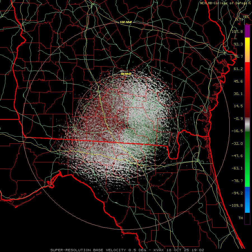Viewport: 252px width, 252px height.
Task: Click the -78.7 velocity scale value
Action: tap(237, 181)
